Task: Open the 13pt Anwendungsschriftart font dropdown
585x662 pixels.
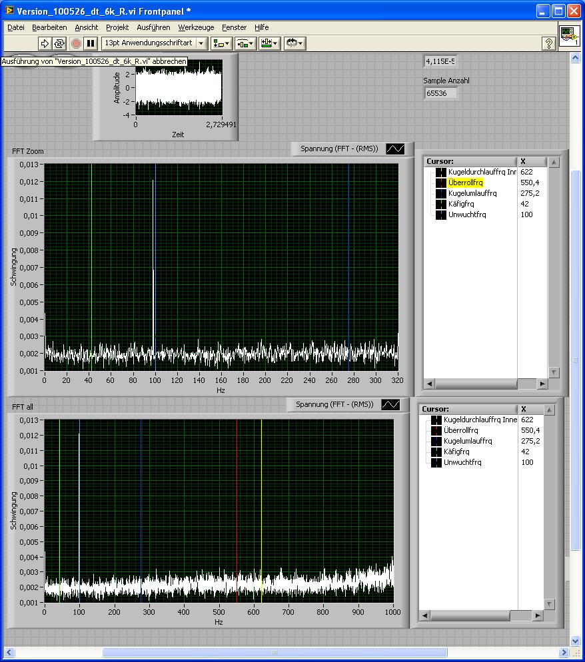Action: pyautogui.click(x=155, y=43)
